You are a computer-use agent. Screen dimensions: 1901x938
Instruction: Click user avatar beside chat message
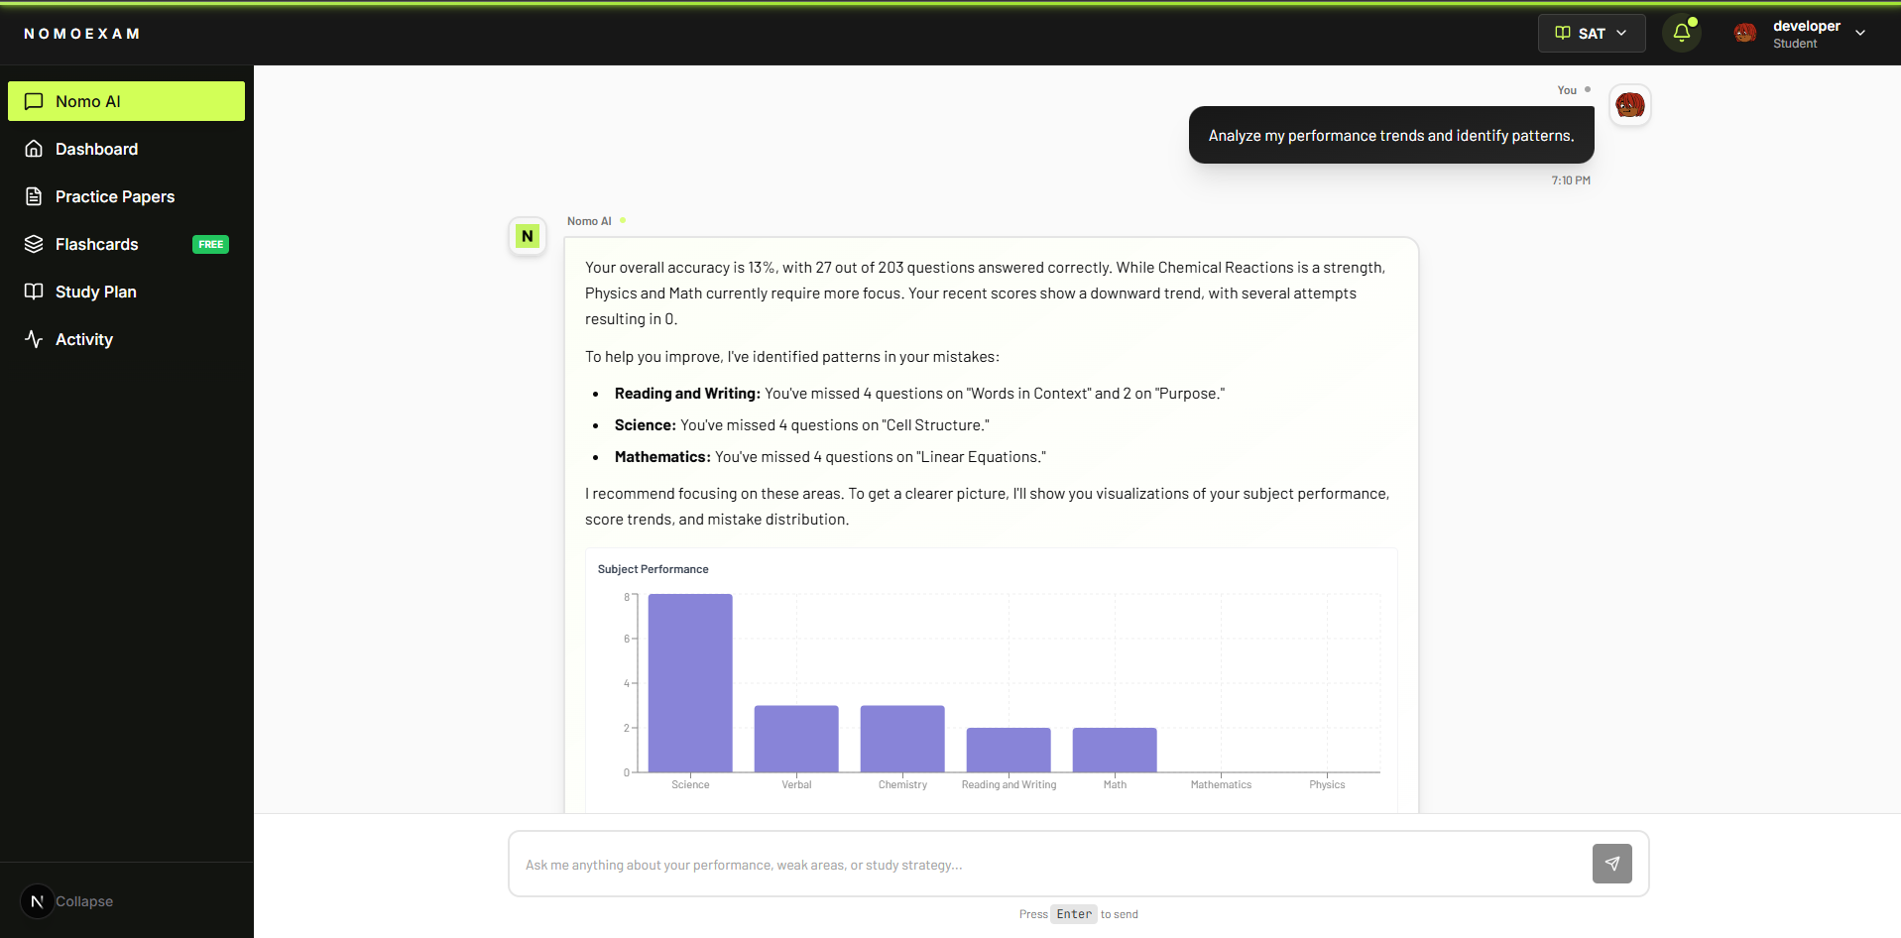(x=1630, y=104)
